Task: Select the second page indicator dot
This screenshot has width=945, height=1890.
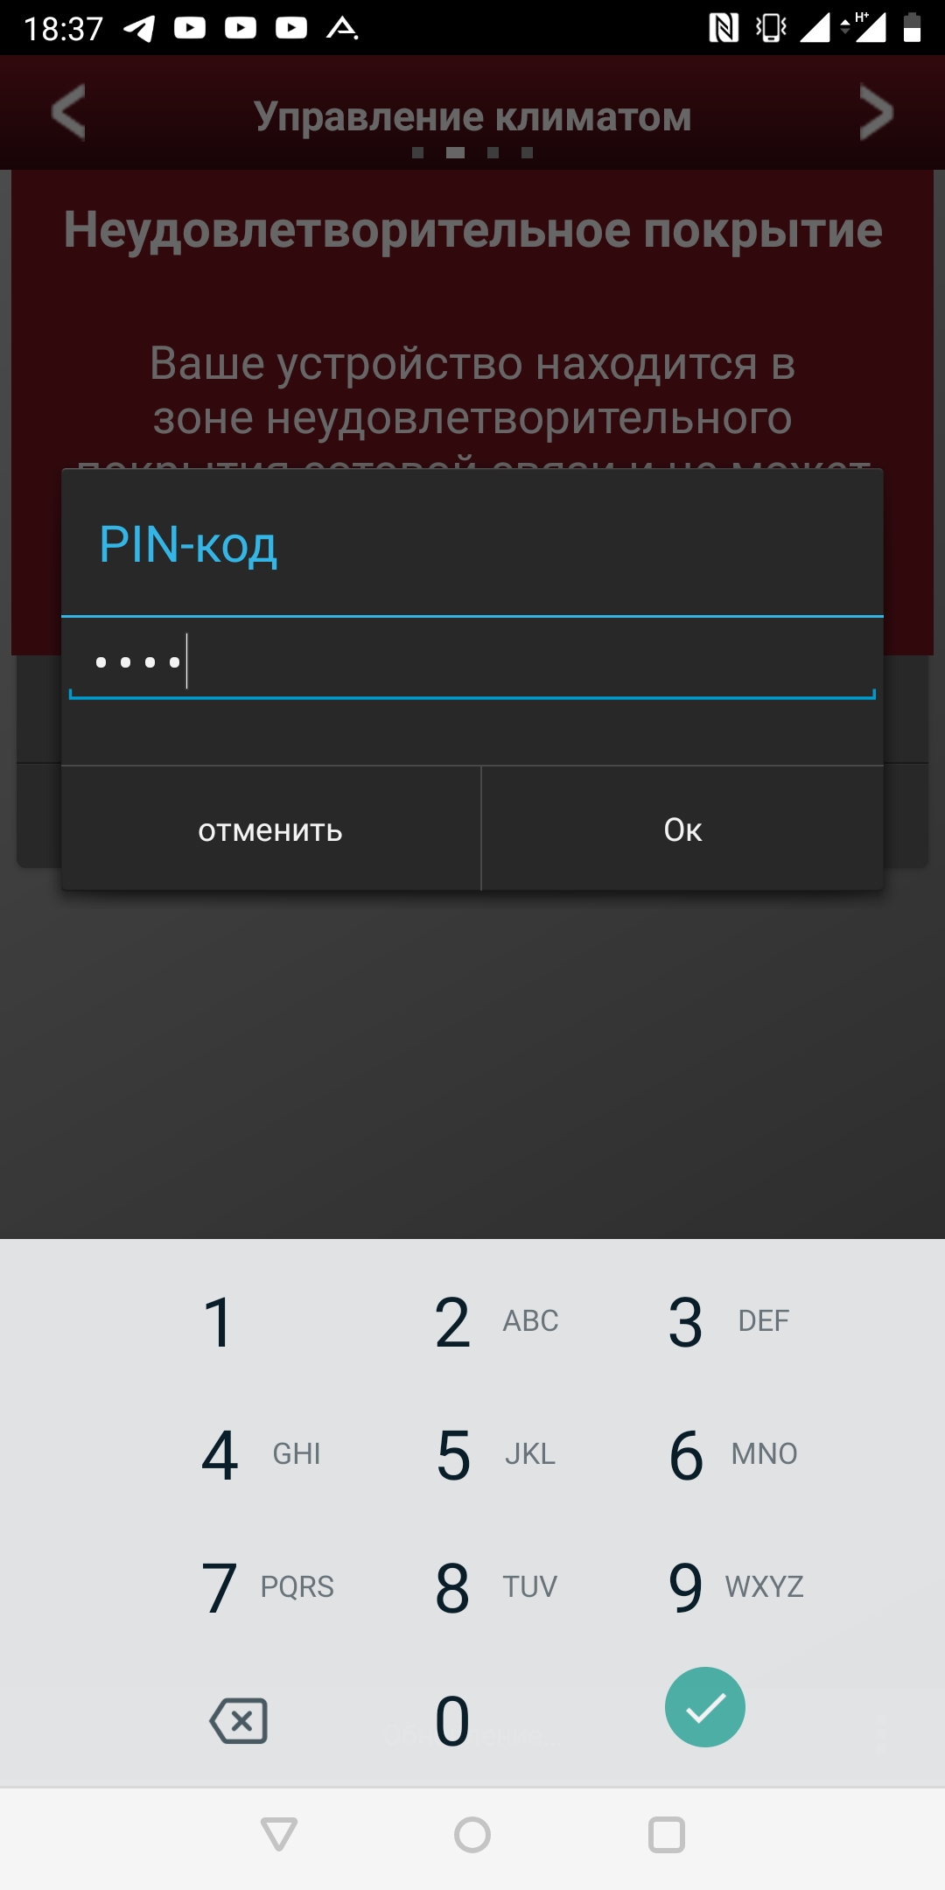Action: (455, 152)
